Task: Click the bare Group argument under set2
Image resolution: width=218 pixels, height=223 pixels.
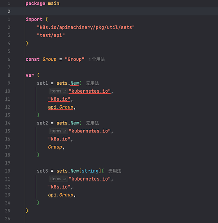Action: pos(55,147)
